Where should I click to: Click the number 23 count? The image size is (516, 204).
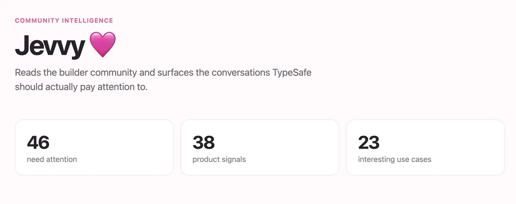pos(369,142)
